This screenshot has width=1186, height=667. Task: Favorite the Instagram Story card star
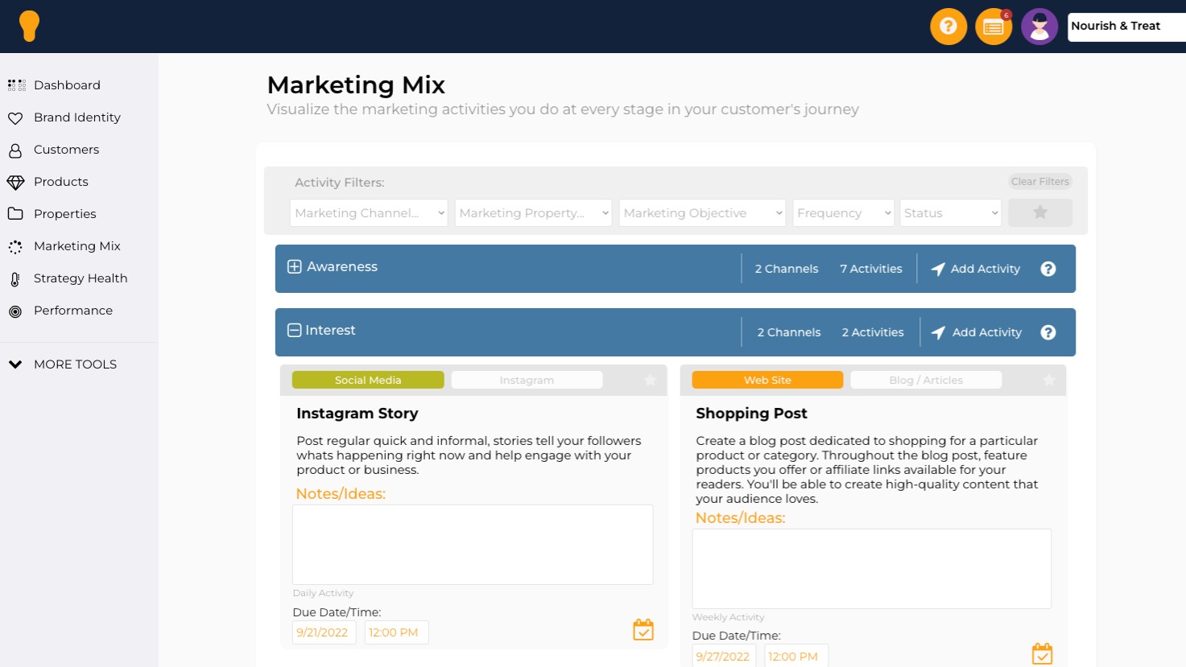650,380
